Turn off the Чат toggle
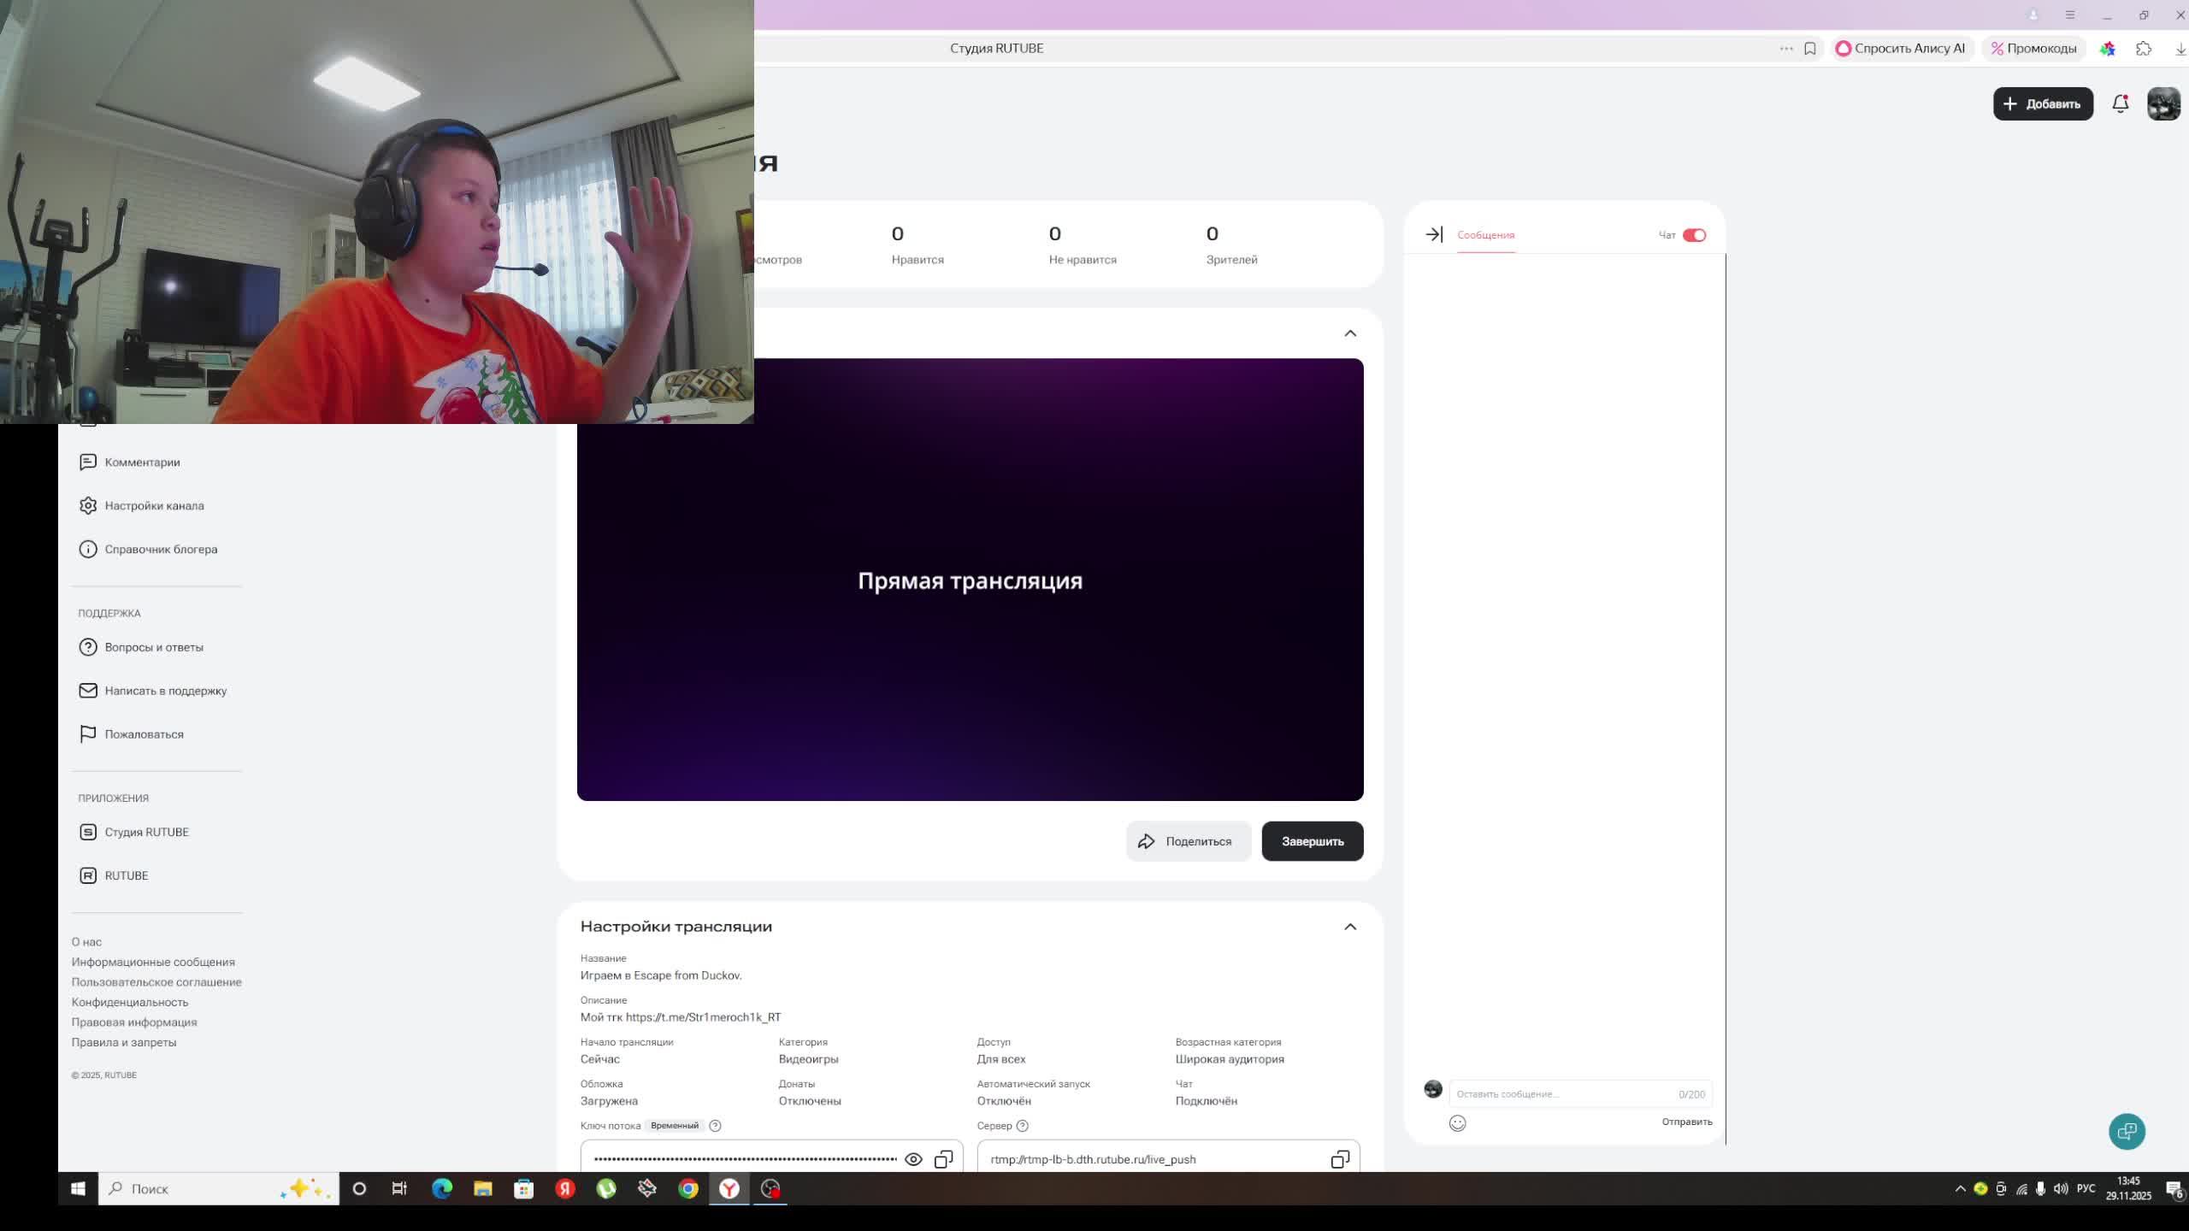The width and height of the screenshot is (2189, 1231). [1693, 235]
